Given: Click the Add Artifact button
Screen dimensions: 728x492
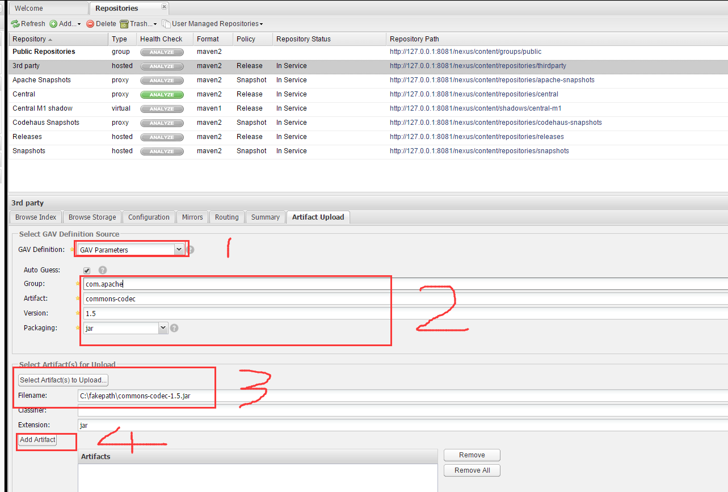Looking at the screenshot, I should click(37, 440).
